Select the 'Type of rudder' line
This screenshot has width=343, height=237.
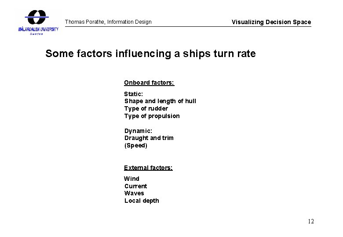coord(146,108)
